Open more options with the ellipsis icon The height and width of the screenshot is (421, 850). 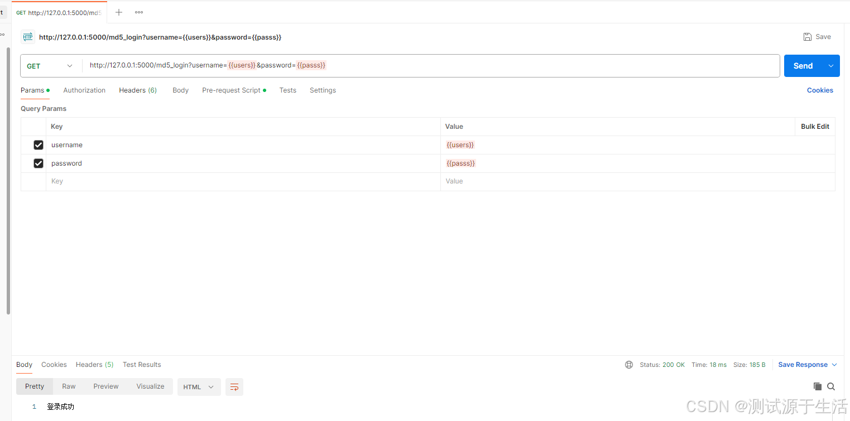[x=138, y=12]
